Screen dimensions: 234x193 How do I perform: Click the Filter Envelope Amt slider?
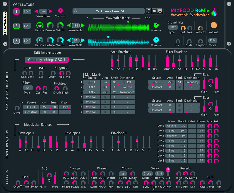[167, 61]
